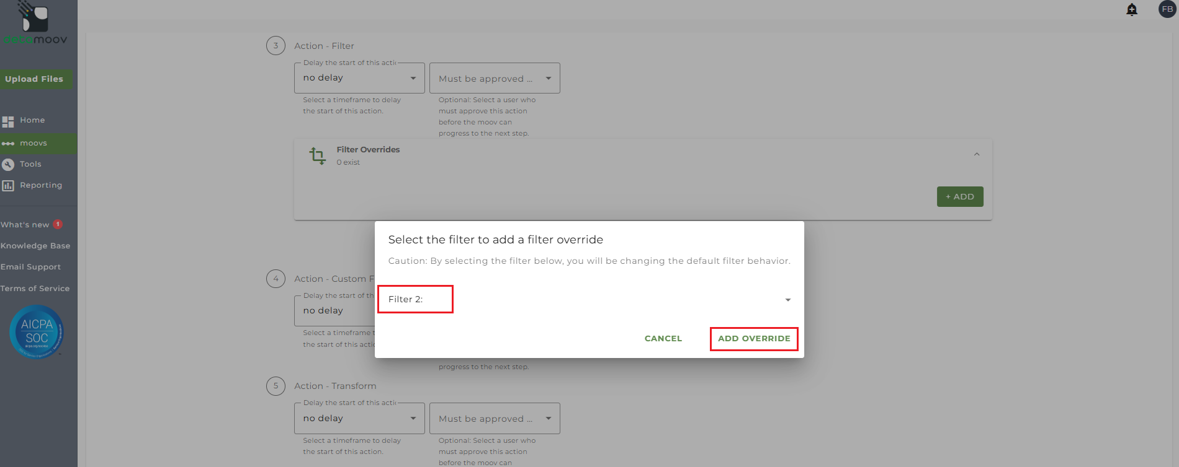Click the Upload Files button
This screenshot has width=1179, height=467.
click(x=35, y=79)
